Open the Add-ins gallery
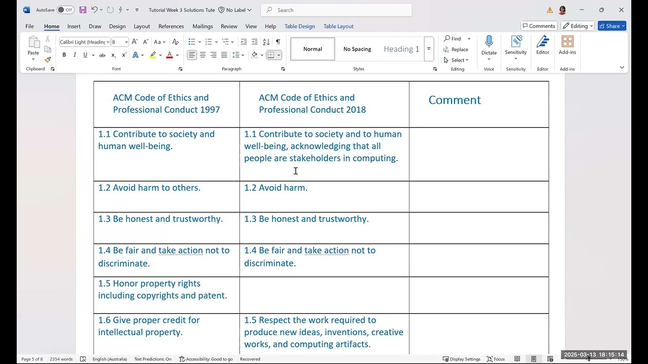 pyautogui.click(x=567, y=45)
